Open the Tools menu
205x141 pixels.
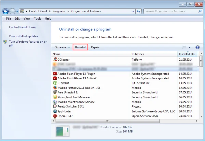pyautogui.click(x=37, y=18)
